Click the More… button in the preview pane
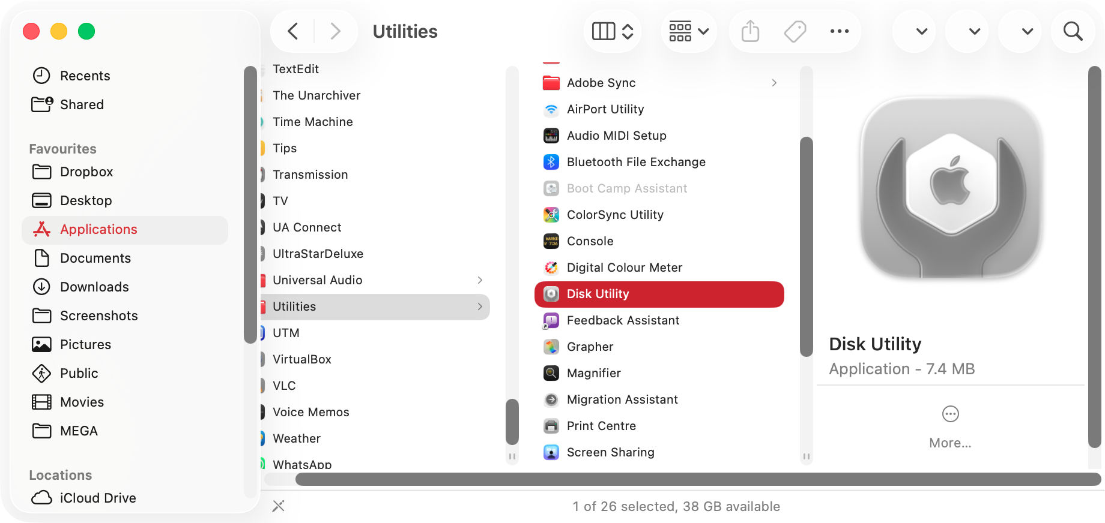The width and height of the screenshot is (1105, 523). [950, 428]
